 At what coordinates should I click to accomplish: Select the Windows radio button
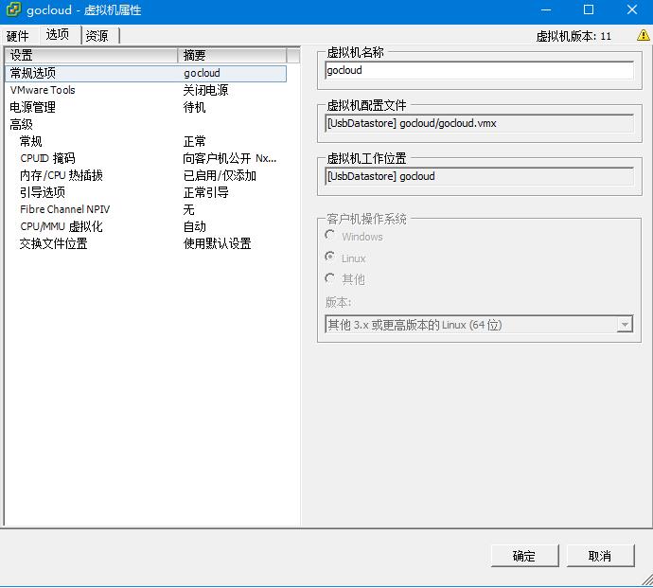pyautogui.click(x=330, y=236)
